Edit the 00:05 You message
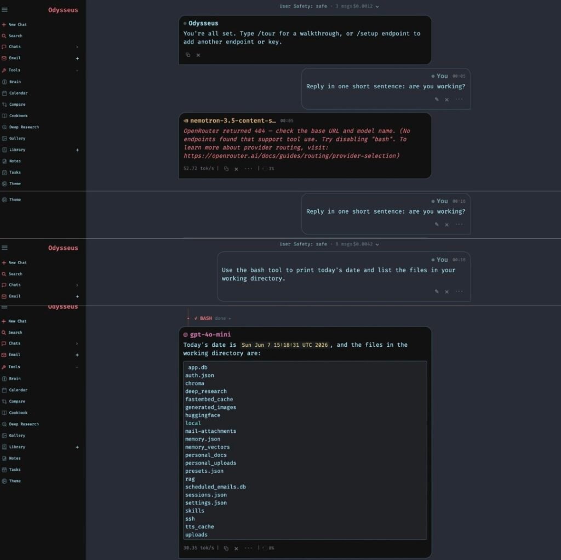The height and width of the screenshot is (560, 561). click(437, 100)
